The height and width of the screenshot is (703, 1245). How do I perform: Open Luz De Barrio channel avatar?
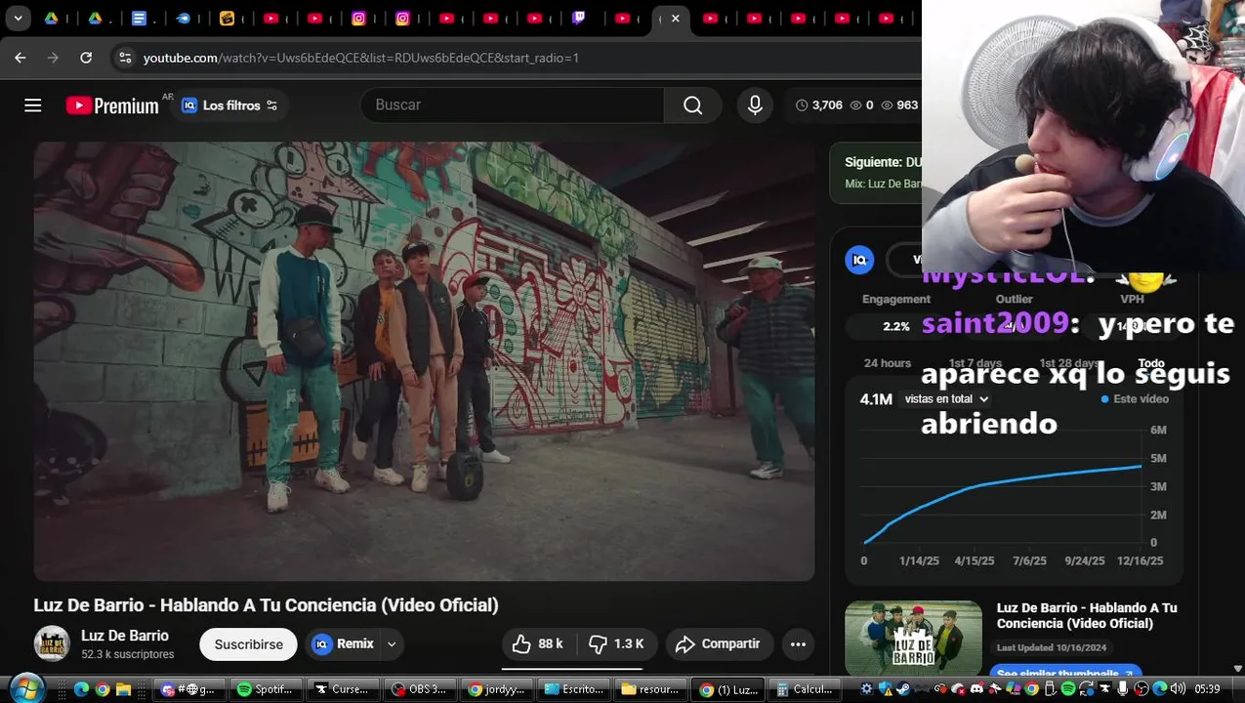click(x=52, y=643)
